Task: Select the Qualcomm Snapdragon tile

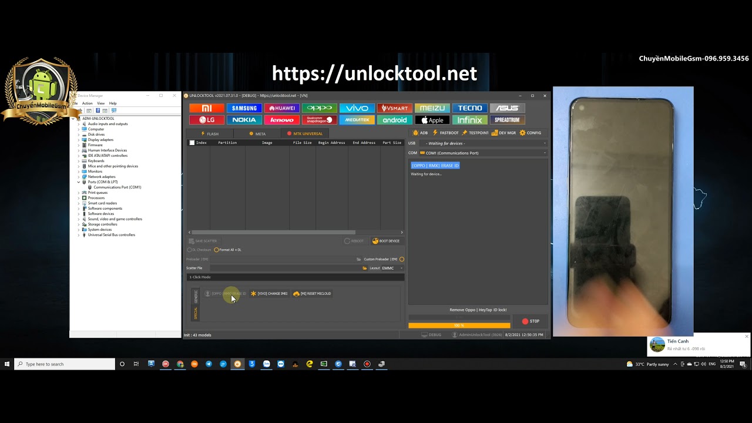Action: (x=320, y=120)
